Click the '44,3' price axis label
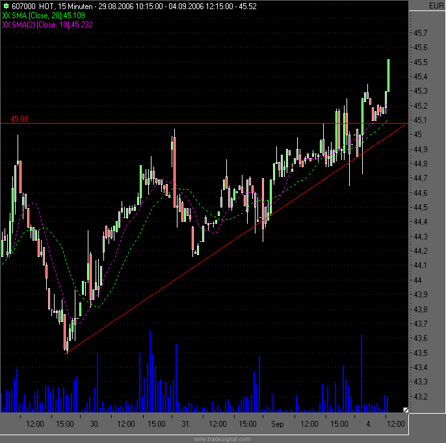Image resolution: width=446 pixels, height=443 pixels. click(421, 236)
